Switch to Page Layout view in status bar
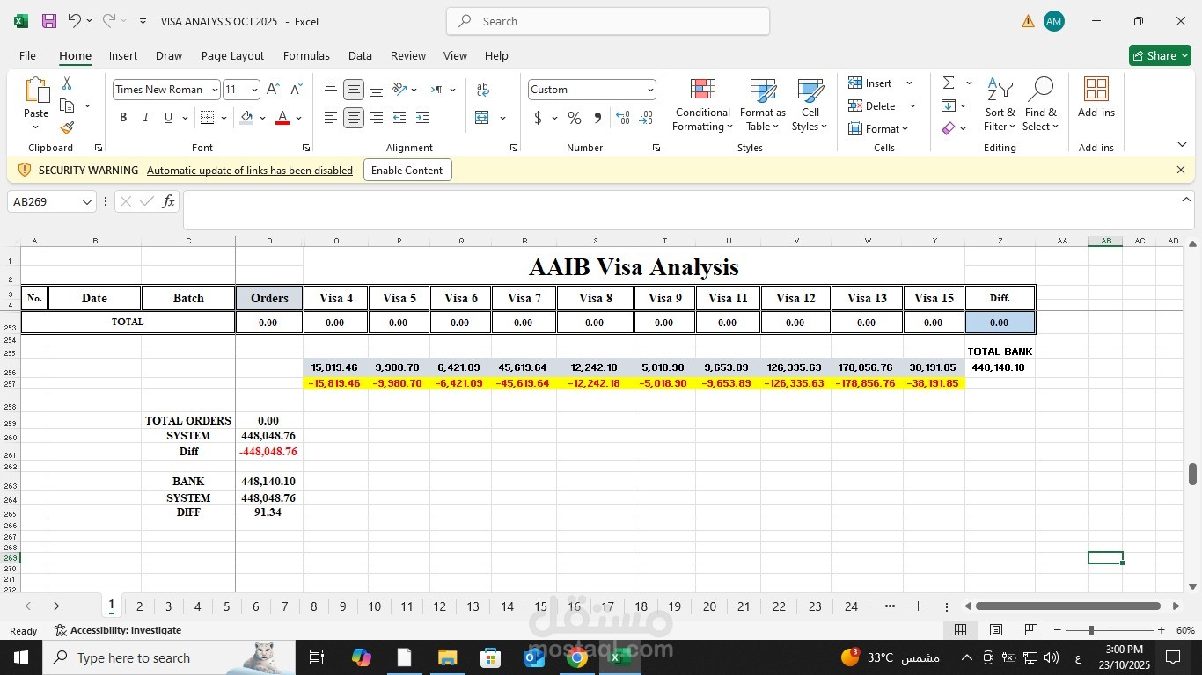The image size is (1202, 675). pyautogui.click(x=996, y=630)
